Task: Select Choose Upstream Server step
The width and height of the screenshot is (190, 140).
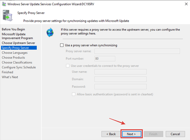Action: click(19, 43)
